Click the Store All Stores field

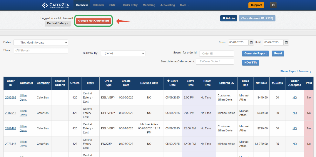click(x=41, y=50)
